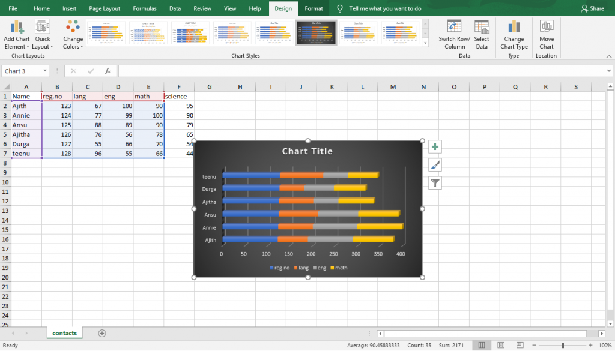
Task: Open the Chart Styles brush icon
Action: pos(435,164)
